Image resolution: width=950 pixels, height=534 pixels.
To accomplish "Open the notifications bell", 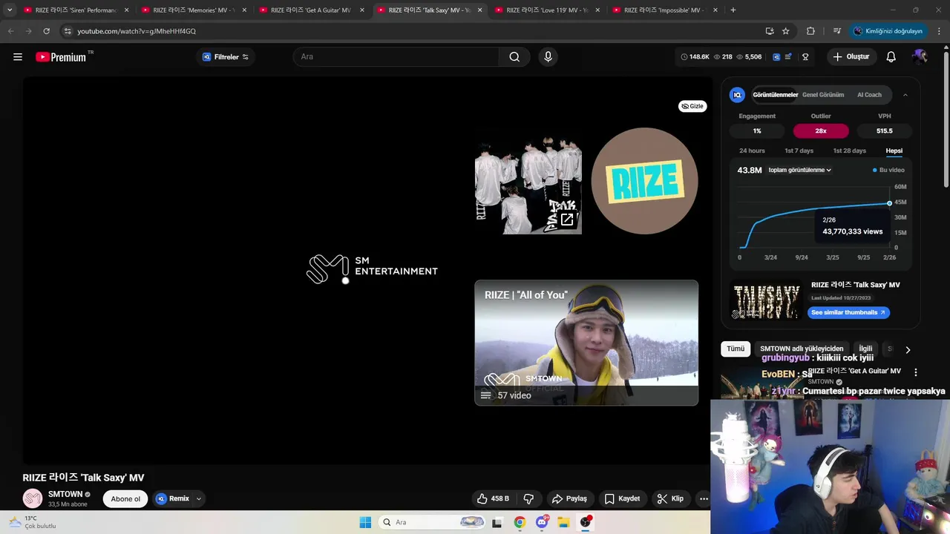I will point(891,57).
